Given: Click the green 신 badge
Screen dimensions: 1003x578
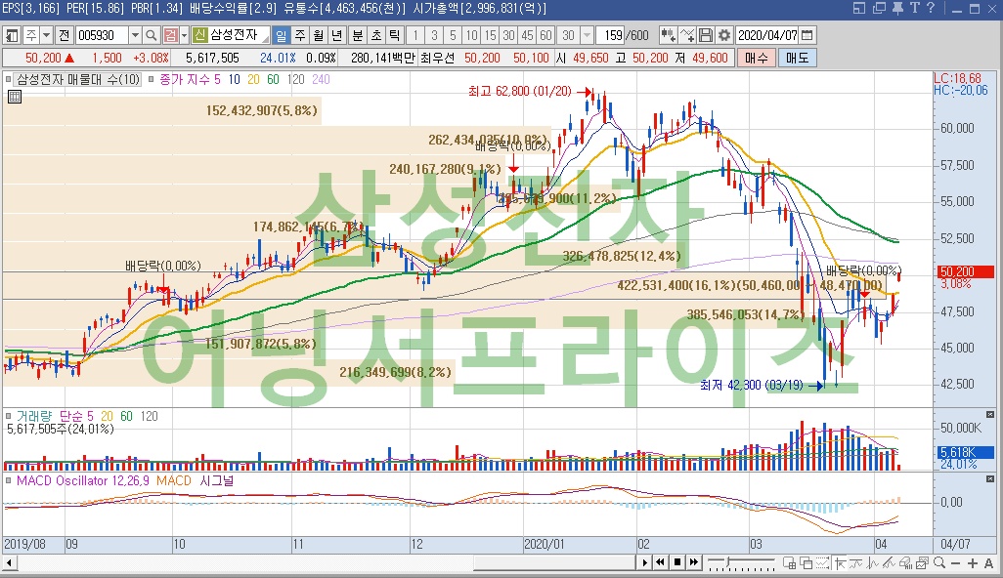Looking at the screenshot, I should 199,35.
